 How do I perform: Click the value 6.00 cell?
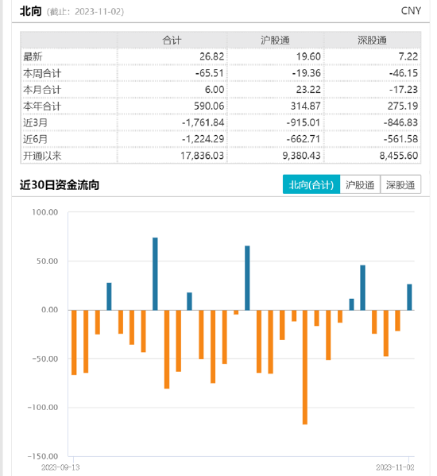(x=215, y=90)
